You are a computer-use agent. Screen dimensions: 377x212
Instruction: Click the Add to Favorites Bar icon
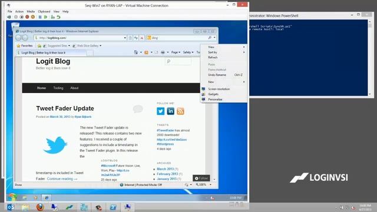pyautogui.click(x=39, y=46)
